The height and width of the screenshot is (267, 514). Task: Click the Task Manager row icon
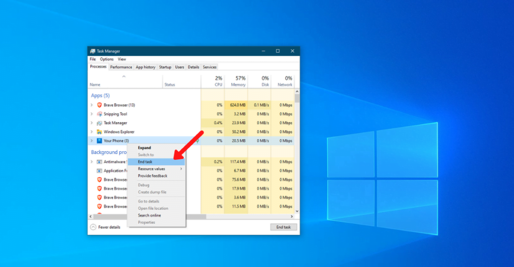coord(99,123)
